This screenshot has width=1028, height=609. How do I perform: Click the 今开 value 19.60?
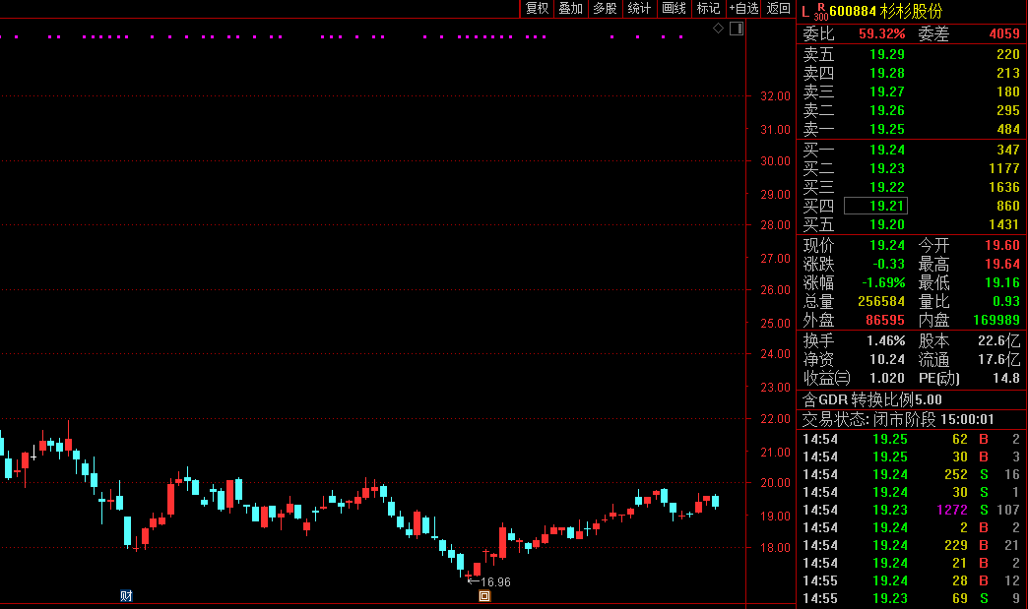(1002, 245)
